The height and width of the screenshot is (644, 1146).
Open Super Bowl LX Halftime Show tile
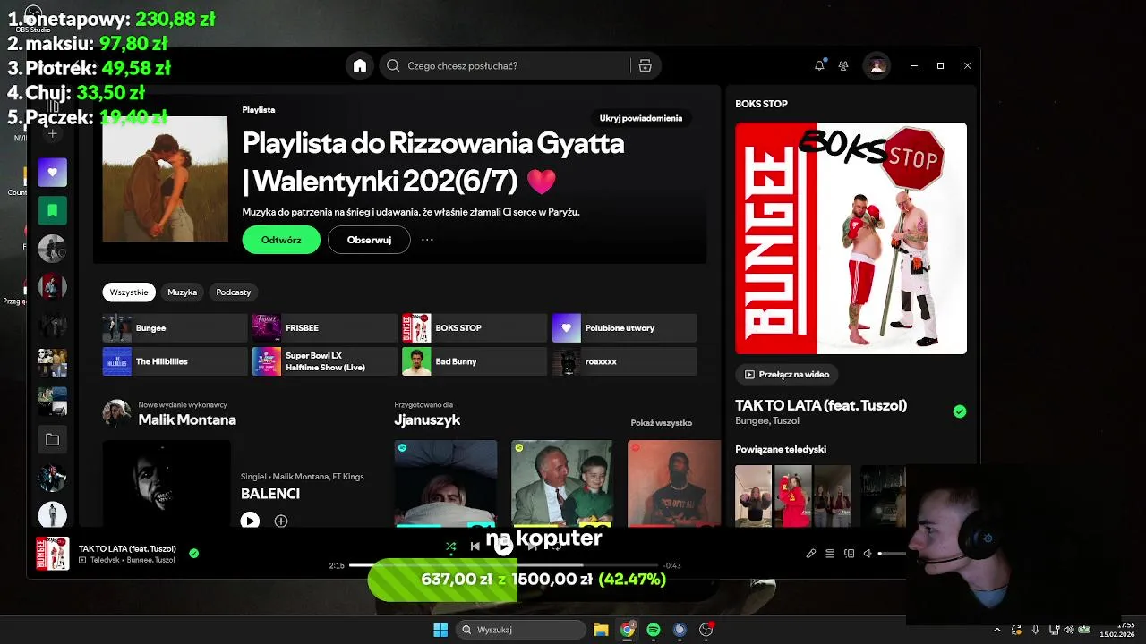point(324,361)
